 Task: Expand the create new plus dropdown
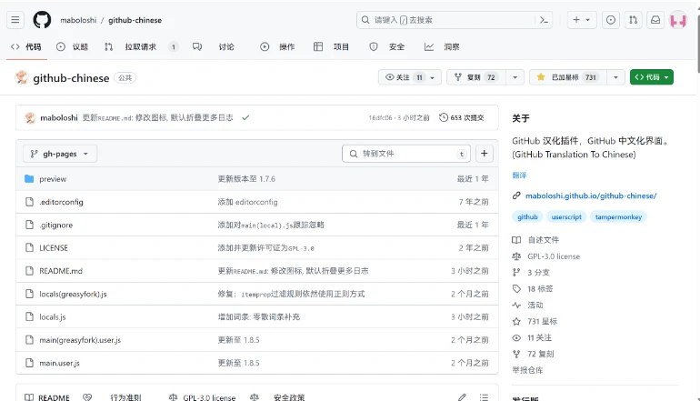(x=582, y=20)
